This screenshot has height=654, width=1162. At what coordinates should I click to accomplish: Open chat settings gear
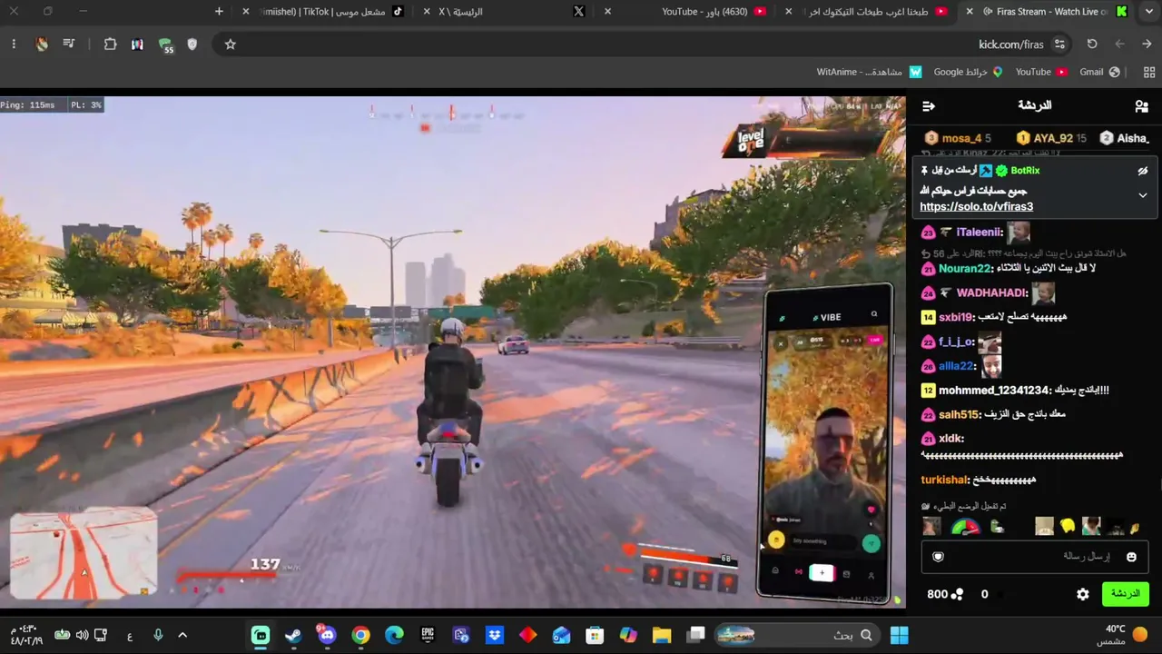tap(1083, 594)
